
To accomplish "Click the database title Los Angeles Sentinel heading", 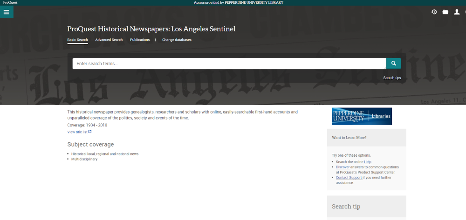I will point(151,29).
